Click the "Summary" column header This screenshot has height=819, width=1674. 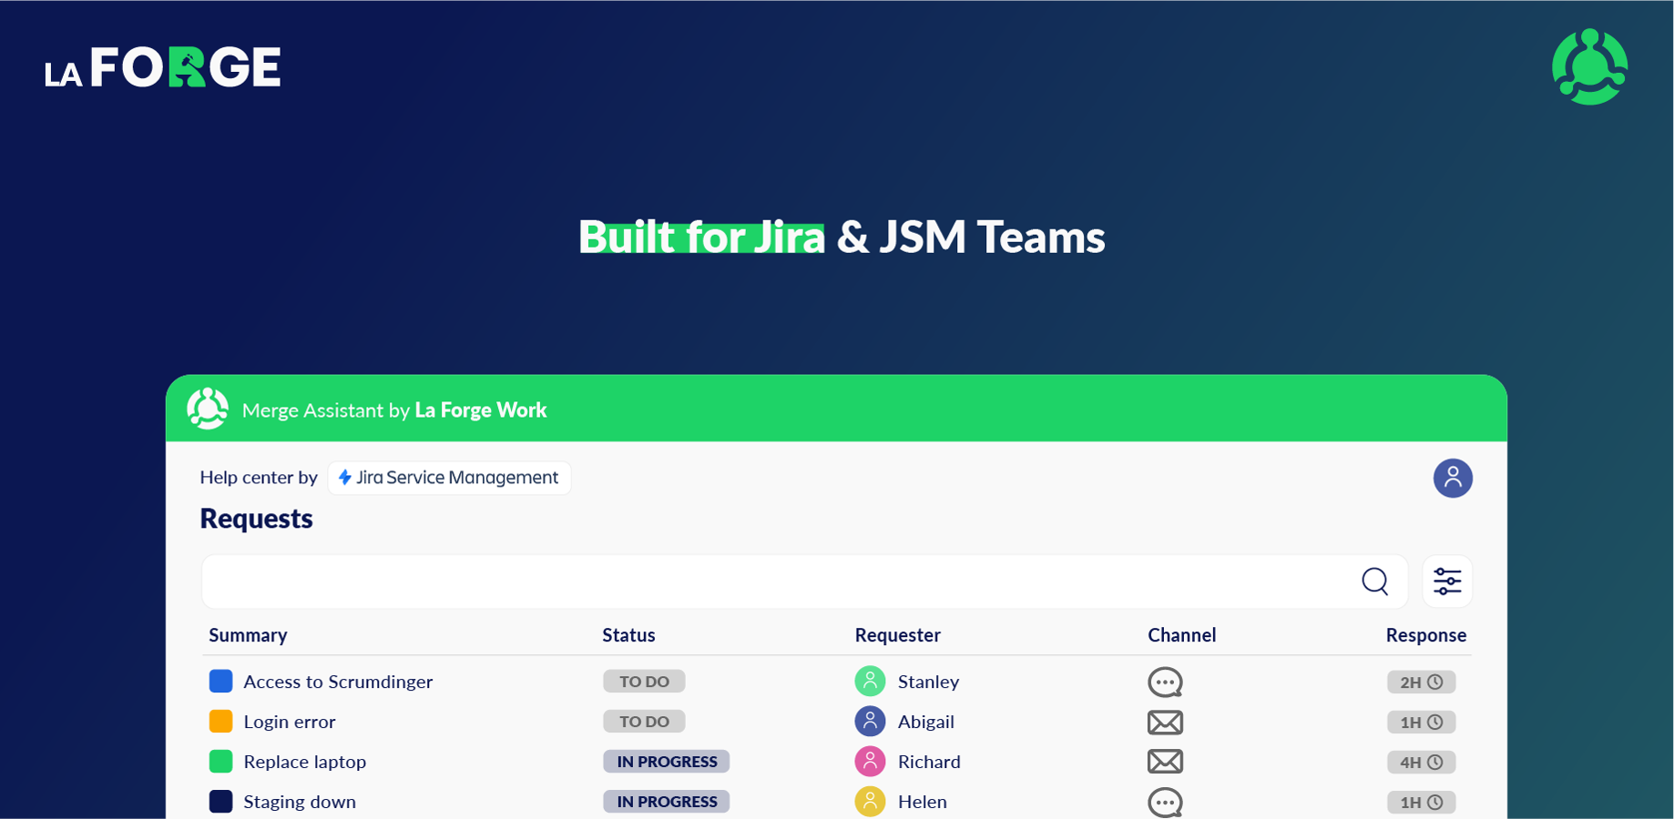248,635
